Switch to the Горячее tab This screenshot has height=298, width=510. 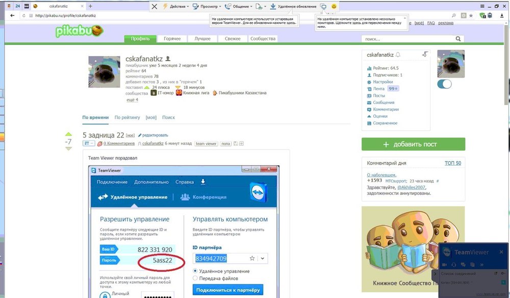click(172, 39)
